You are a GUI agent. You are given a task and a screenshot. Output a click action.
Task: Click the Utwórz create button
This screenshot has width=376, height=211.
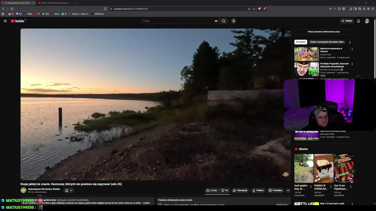click(347, 21)
